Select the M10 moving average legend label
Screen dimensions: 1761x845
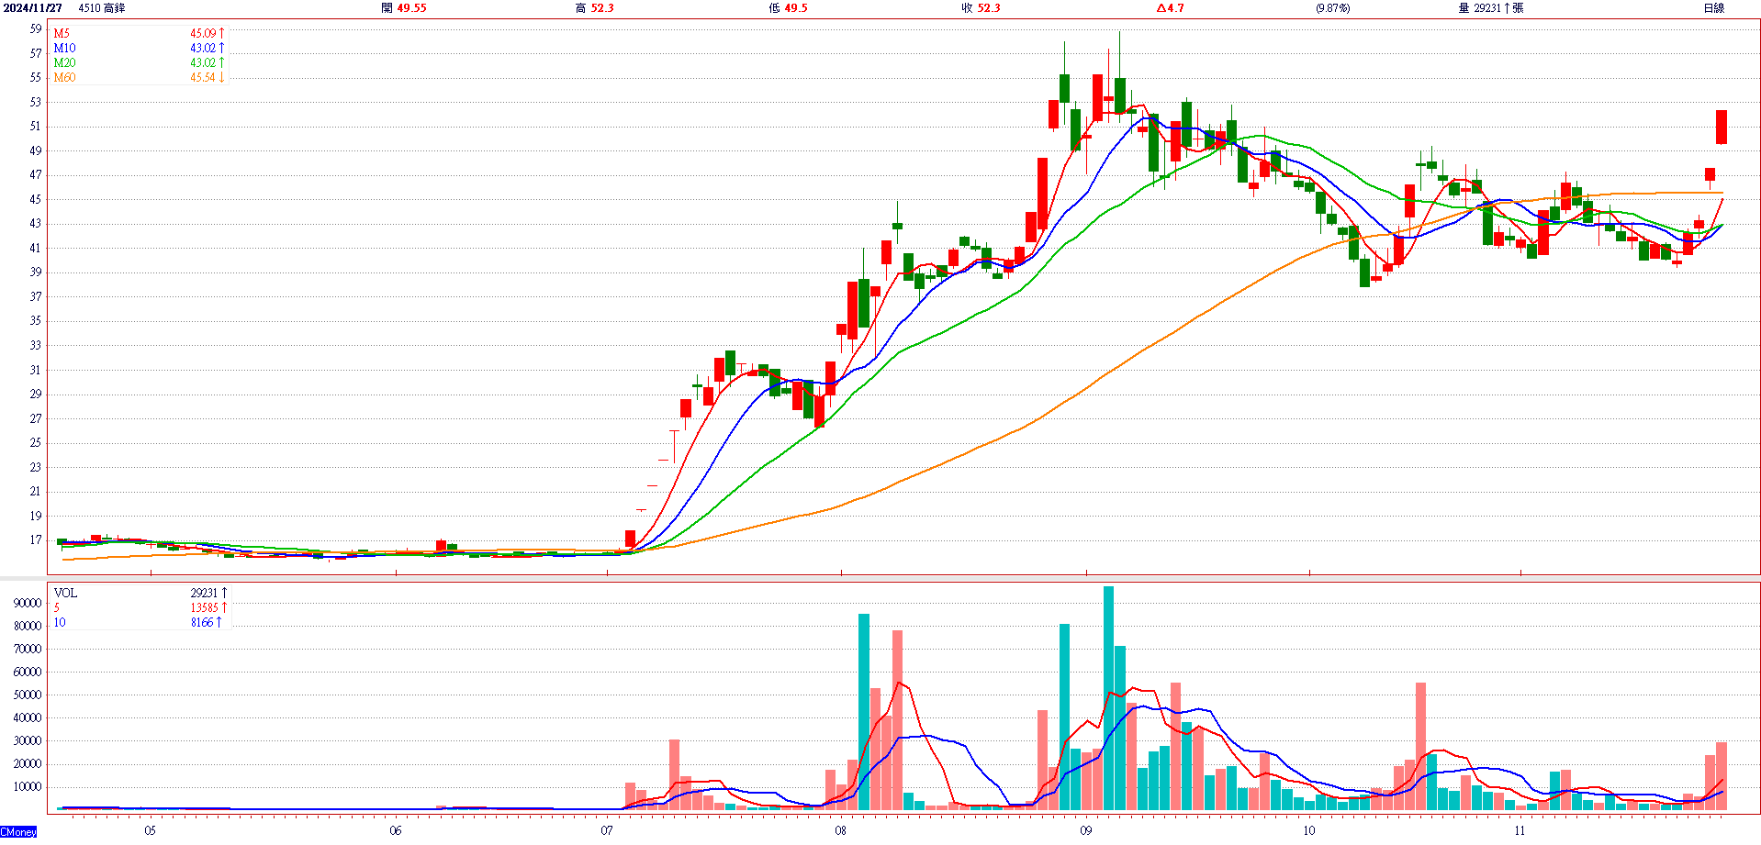point(64,48)
